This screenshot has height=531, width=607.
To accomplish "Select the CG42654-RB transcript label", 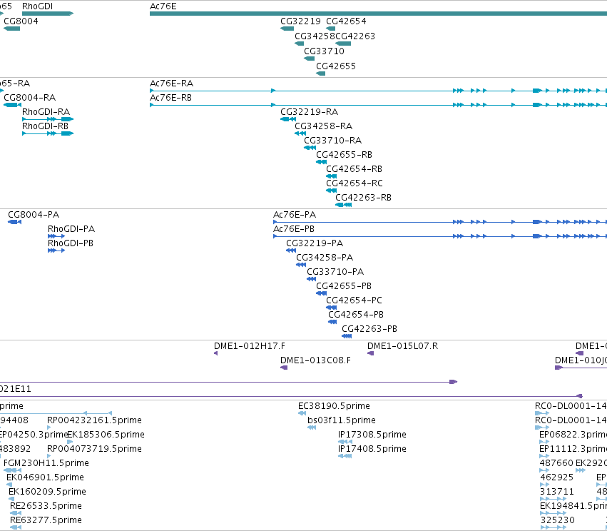I will click(354, 169).
